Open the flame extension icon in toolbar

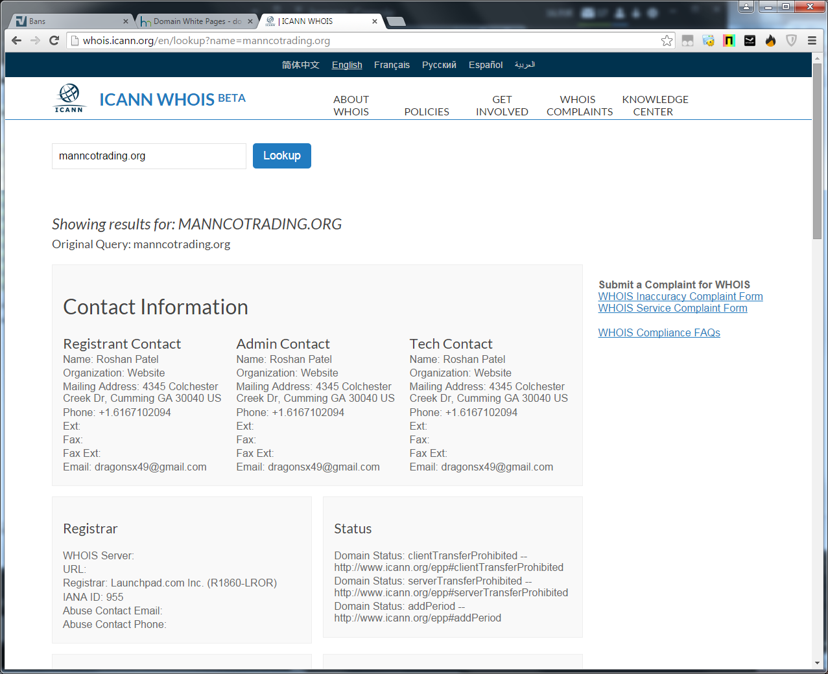(x=770, y=41)
